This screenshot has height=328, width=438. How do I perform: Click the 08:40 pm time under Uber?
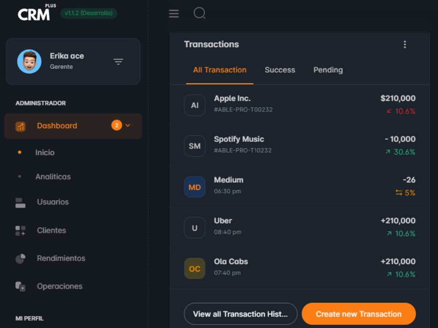(x=228, y=232)
